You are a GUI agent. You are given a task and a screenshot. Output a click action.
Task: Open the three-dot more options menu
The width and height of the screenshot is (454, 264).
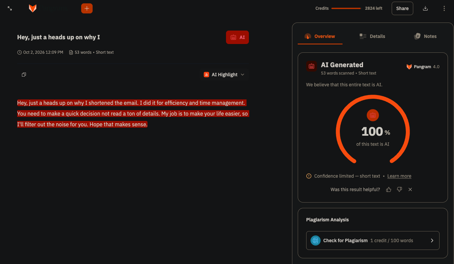pyautogui.click(x=444, y=8)
